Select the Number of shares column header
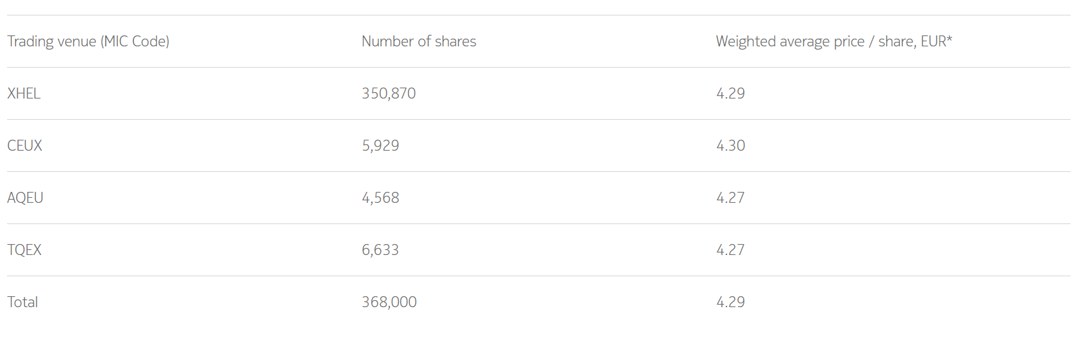1079x340 pixels. pos(419,41)
